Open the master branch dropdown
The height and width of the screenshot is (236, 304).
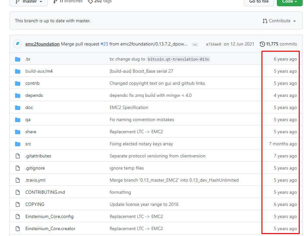(x=29, y=2)
